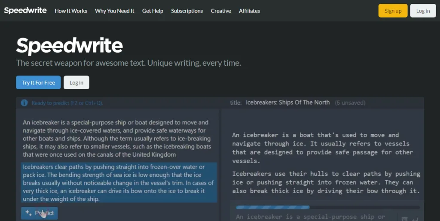440x221 pixels.
Task: Click the prediction progress bar
Action: [327, 207]
